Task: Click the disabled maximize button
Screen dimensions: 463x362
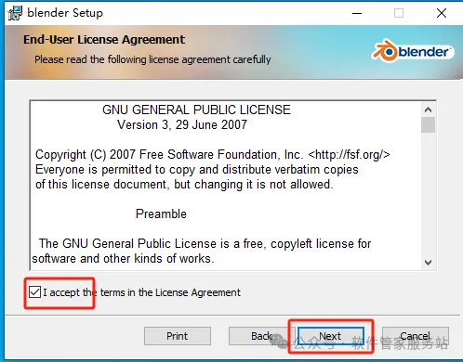Action: pos(399,13)
